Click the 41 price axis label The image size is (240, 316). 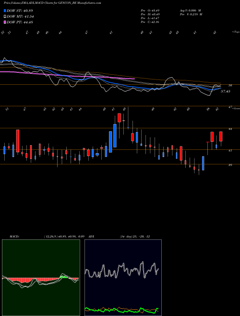(x=230, y=150)
